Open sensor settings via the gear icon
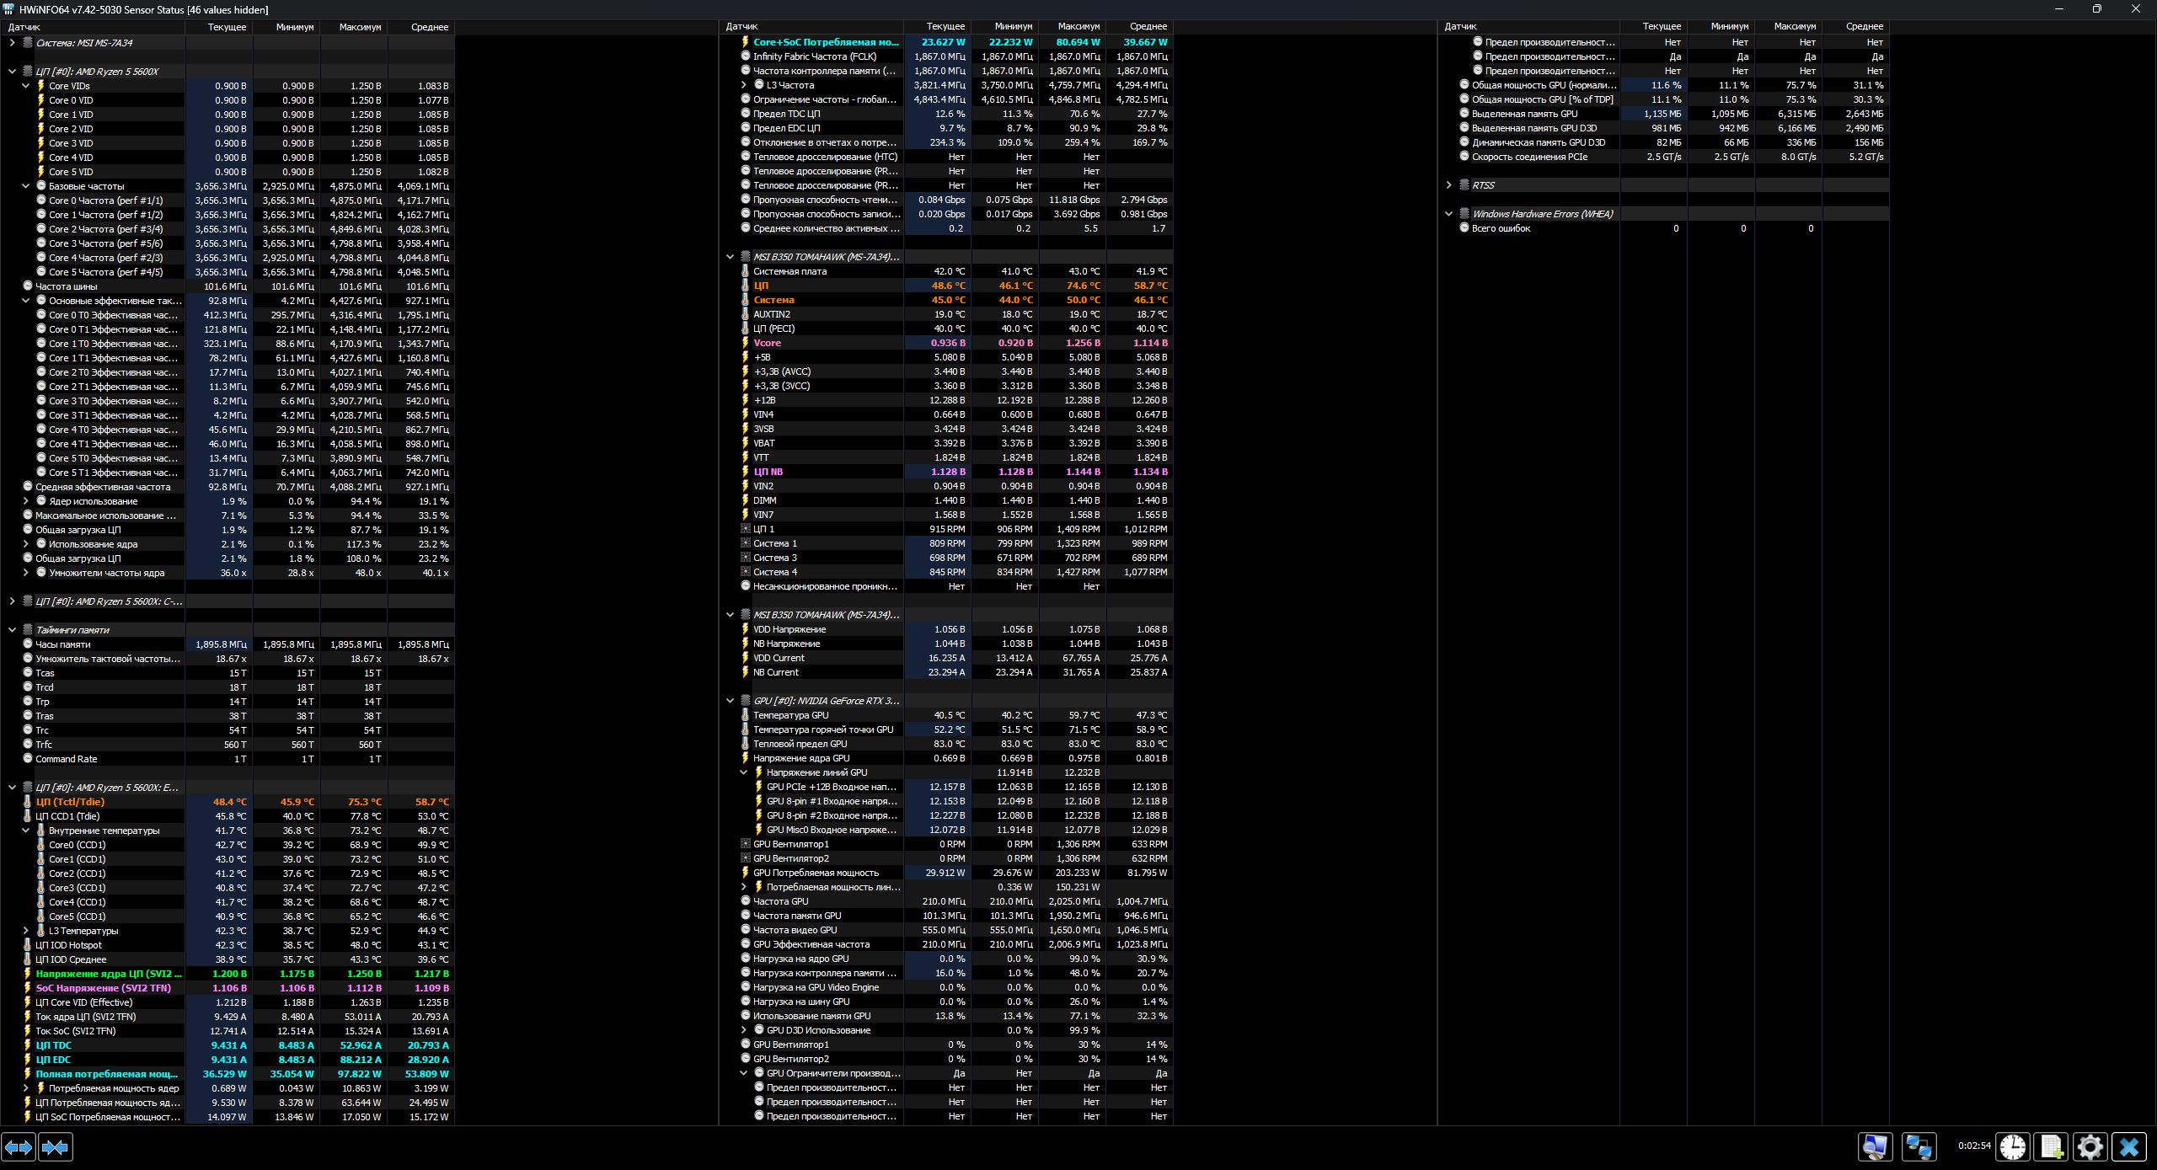This screenshot has height=1170, width=2157. pos(2090,1146)
